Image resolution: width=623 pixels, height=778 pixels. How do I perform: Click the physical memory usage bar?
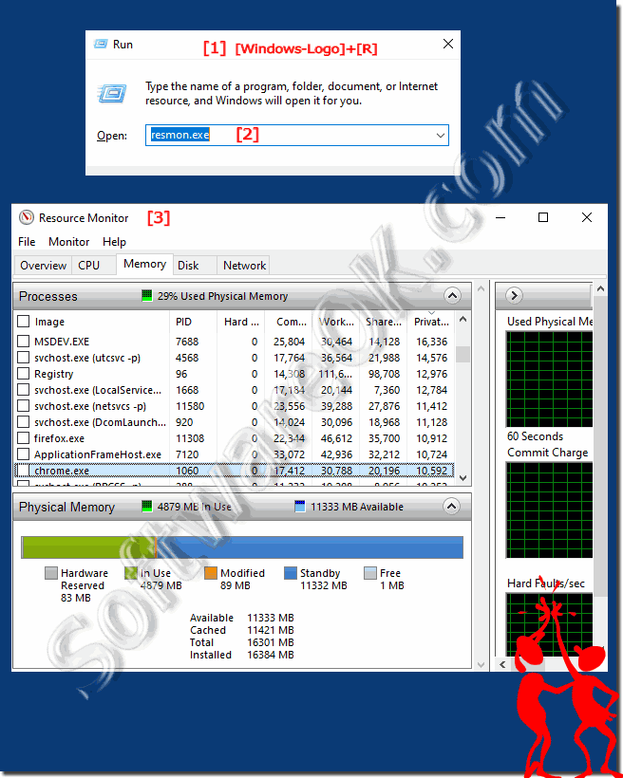point(242,547)
